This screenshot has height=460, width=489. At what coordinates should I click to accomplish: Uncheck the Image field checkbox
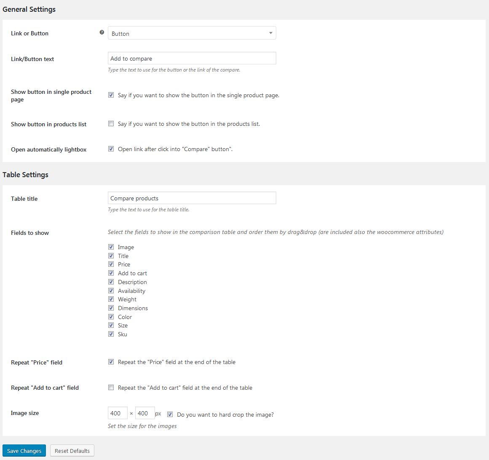coord(111,247)
